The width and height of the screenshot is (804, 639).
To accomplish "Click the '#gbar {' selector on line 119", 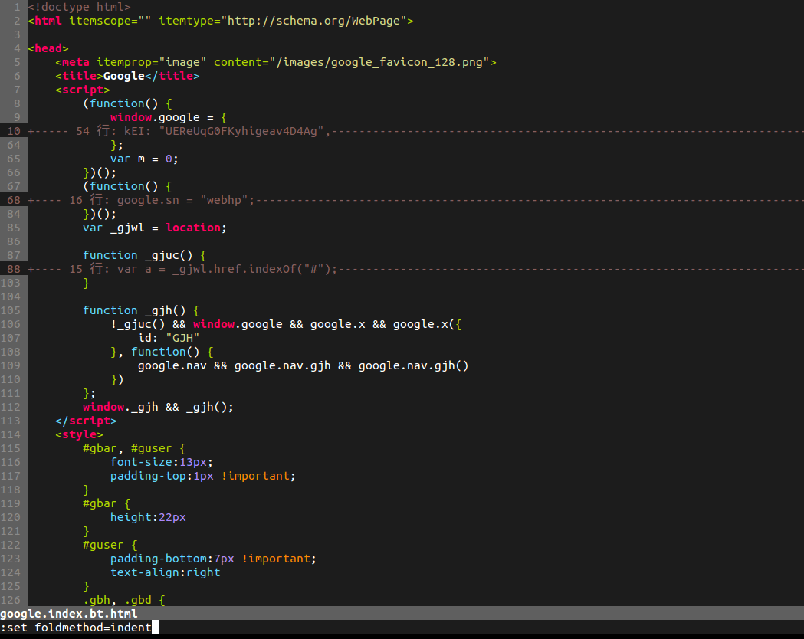I will pos(107,504).
